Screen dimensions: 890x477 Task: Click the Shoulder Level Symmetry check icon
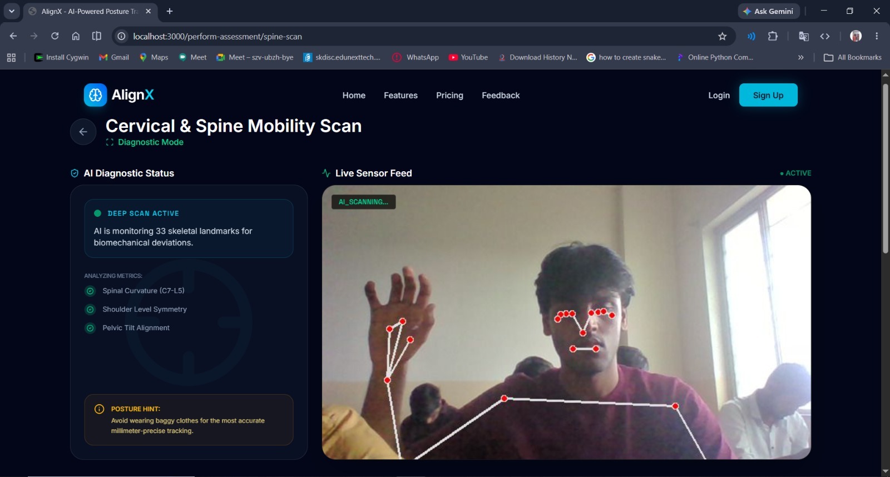coord(90,309)
